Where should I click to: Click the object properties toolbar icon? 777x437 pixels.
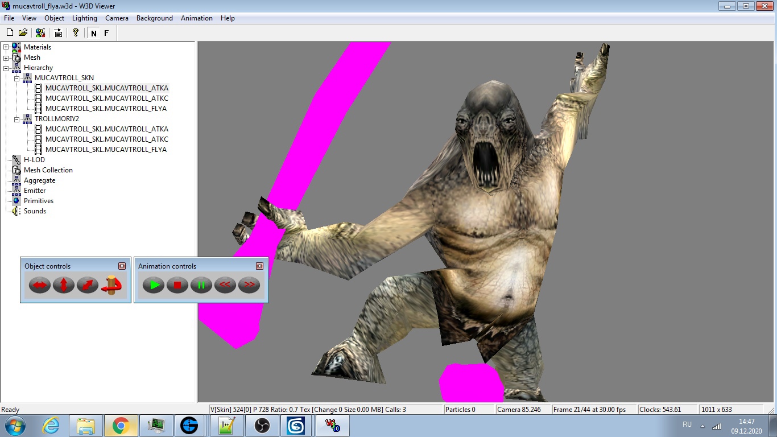[x=40, y=33]
